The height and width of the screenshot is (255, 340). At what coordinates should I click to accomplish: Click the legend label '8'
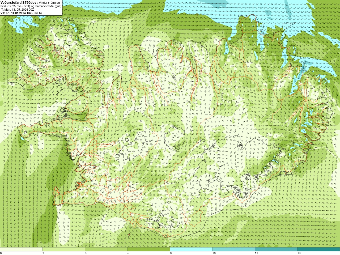[171, 253]
